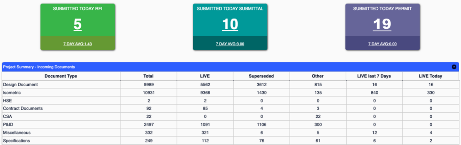Select the Design Document row
Image resolution: width=461 pixels, height=145 pixels.
(20, 85)
